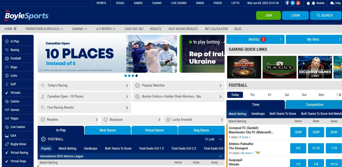Image resolution: width=342 pixels, height=167 pixels.
Task: Click the basketball icon beside Boston Celtics
Action: [137, 97]
